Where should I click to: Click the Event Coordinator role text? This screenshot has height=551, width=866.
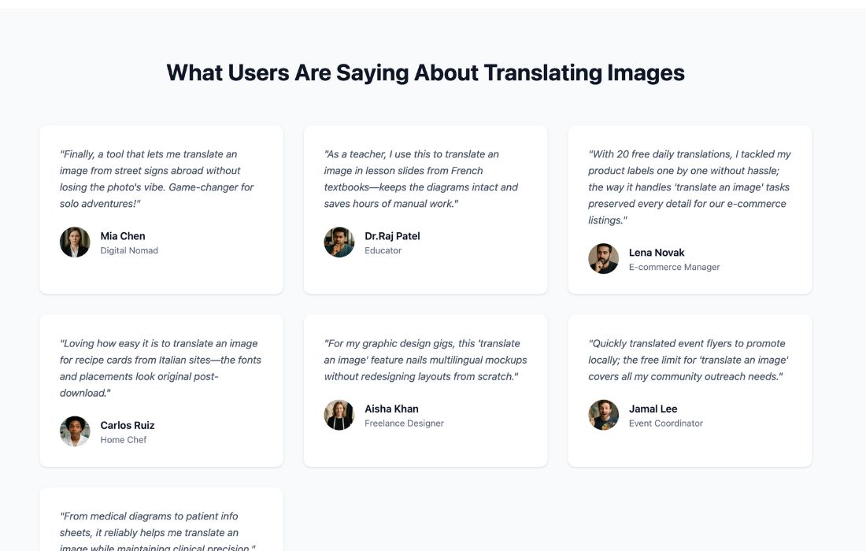coord(666,423)
